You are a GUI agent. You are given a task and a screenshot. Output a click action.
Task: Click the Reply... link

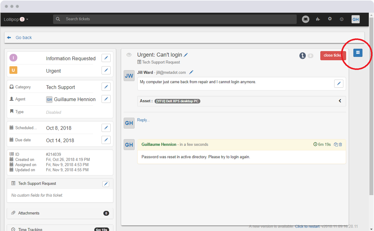coord(143,120)
